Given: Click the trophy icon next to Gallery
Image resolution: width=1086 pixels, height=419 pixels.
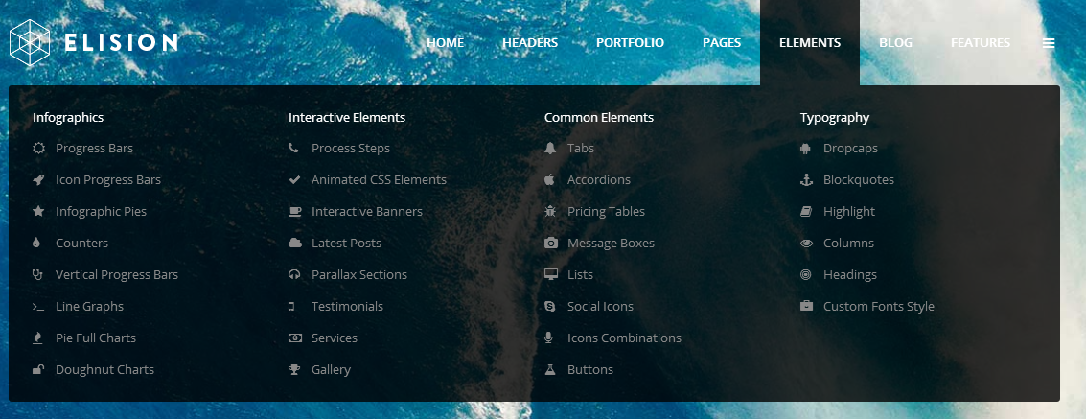Looking at the screenshot, I should (293, 370).
